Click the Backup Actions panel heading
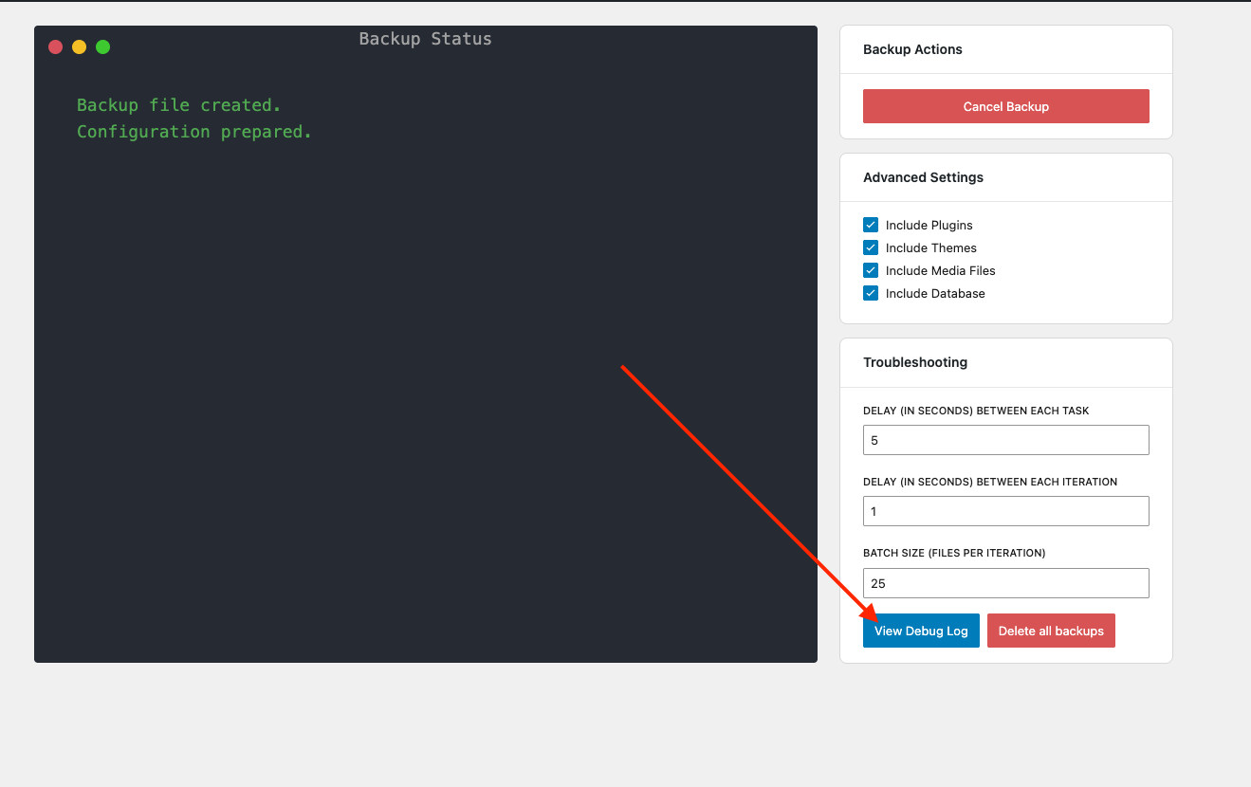 912,49
